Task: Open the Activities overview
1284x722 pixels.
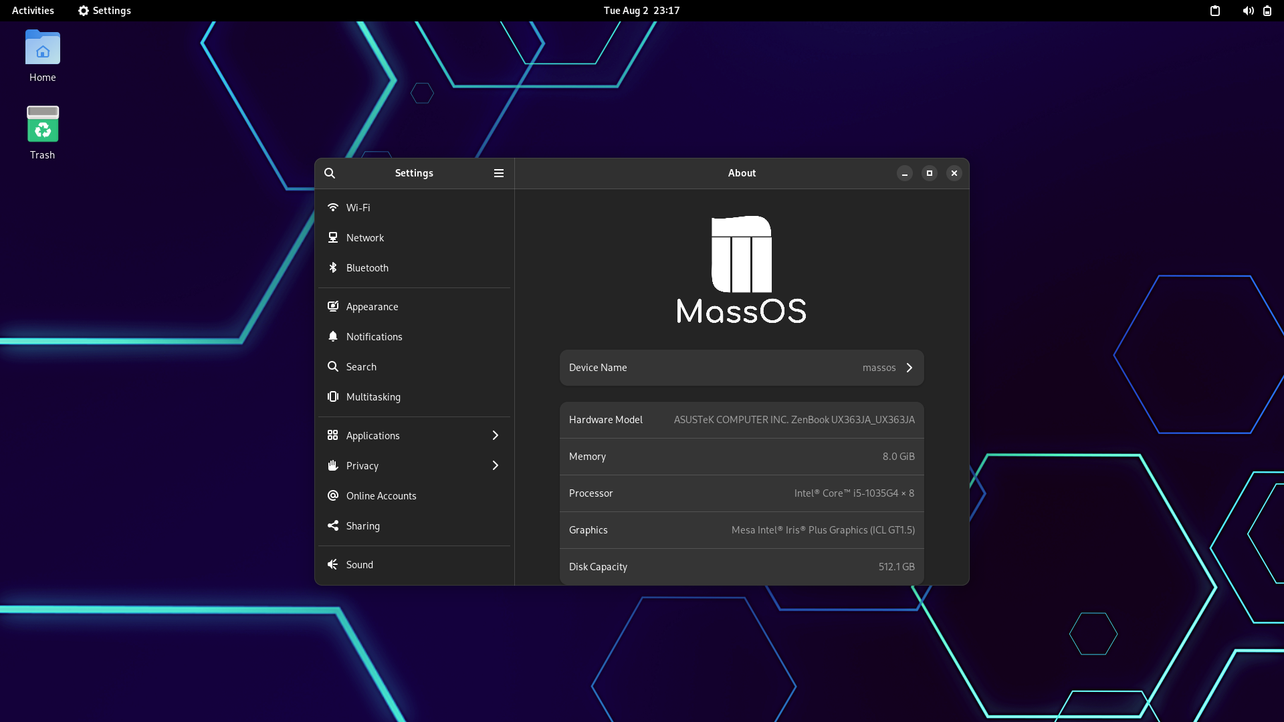Action: click(x=33, y=11)
